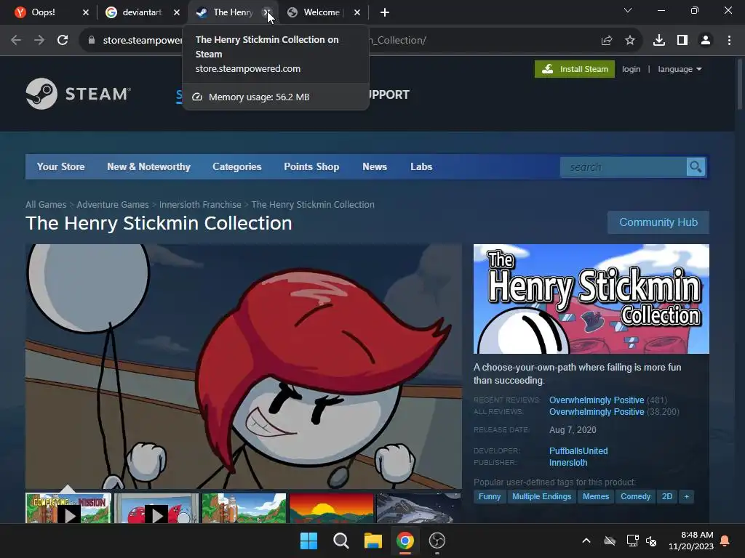This screenshot has height=558, width=745.
Task: Open developer PuffballsUnited link
Action: 578,450
